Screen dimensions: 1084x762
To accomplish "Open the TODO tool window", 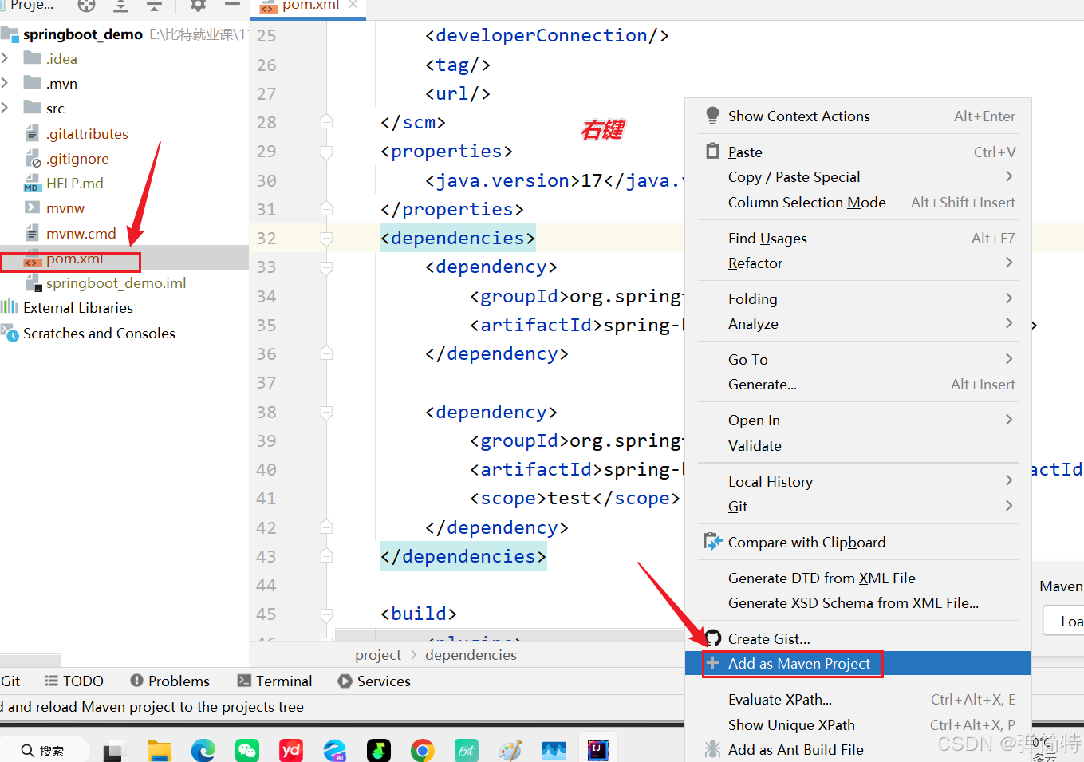I will click(x=74, y=681).
